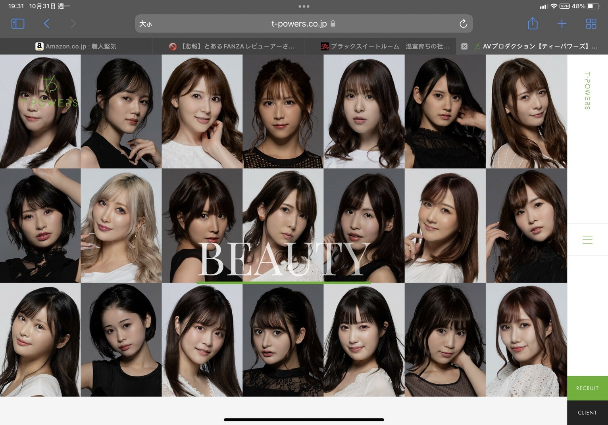Open the 大小 page text size menu

pos(145,24)
